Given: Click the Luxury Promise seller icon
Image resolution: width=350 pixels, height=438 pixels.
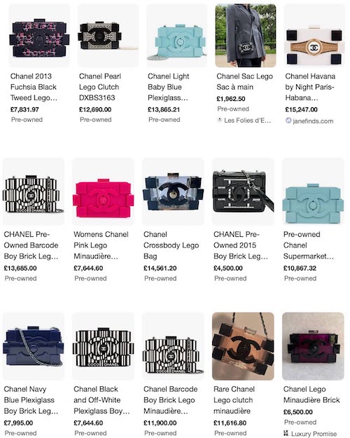Looking at the screenshot, I should [x=286, y=433].
